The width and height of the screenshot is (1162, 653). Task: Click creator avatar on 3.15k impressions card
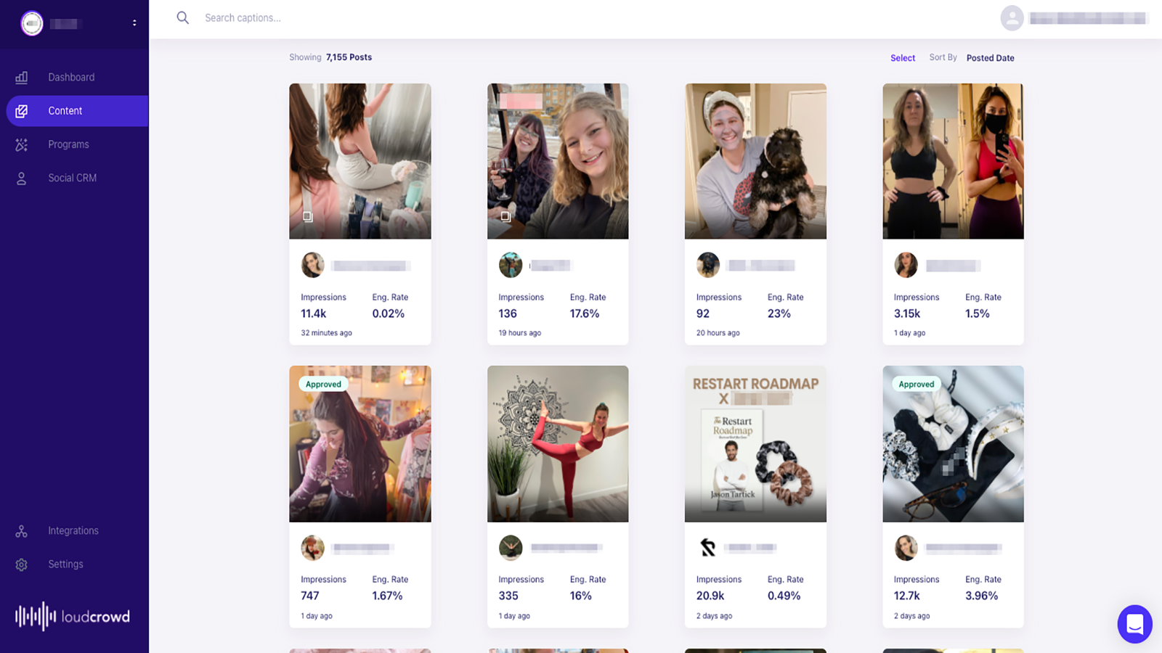click(906, 265)
